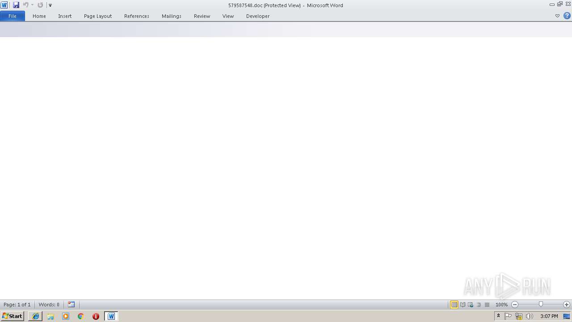Show hidden tray icons arrow
Viewport: 572px width, 322px height.
coord(498,316)
